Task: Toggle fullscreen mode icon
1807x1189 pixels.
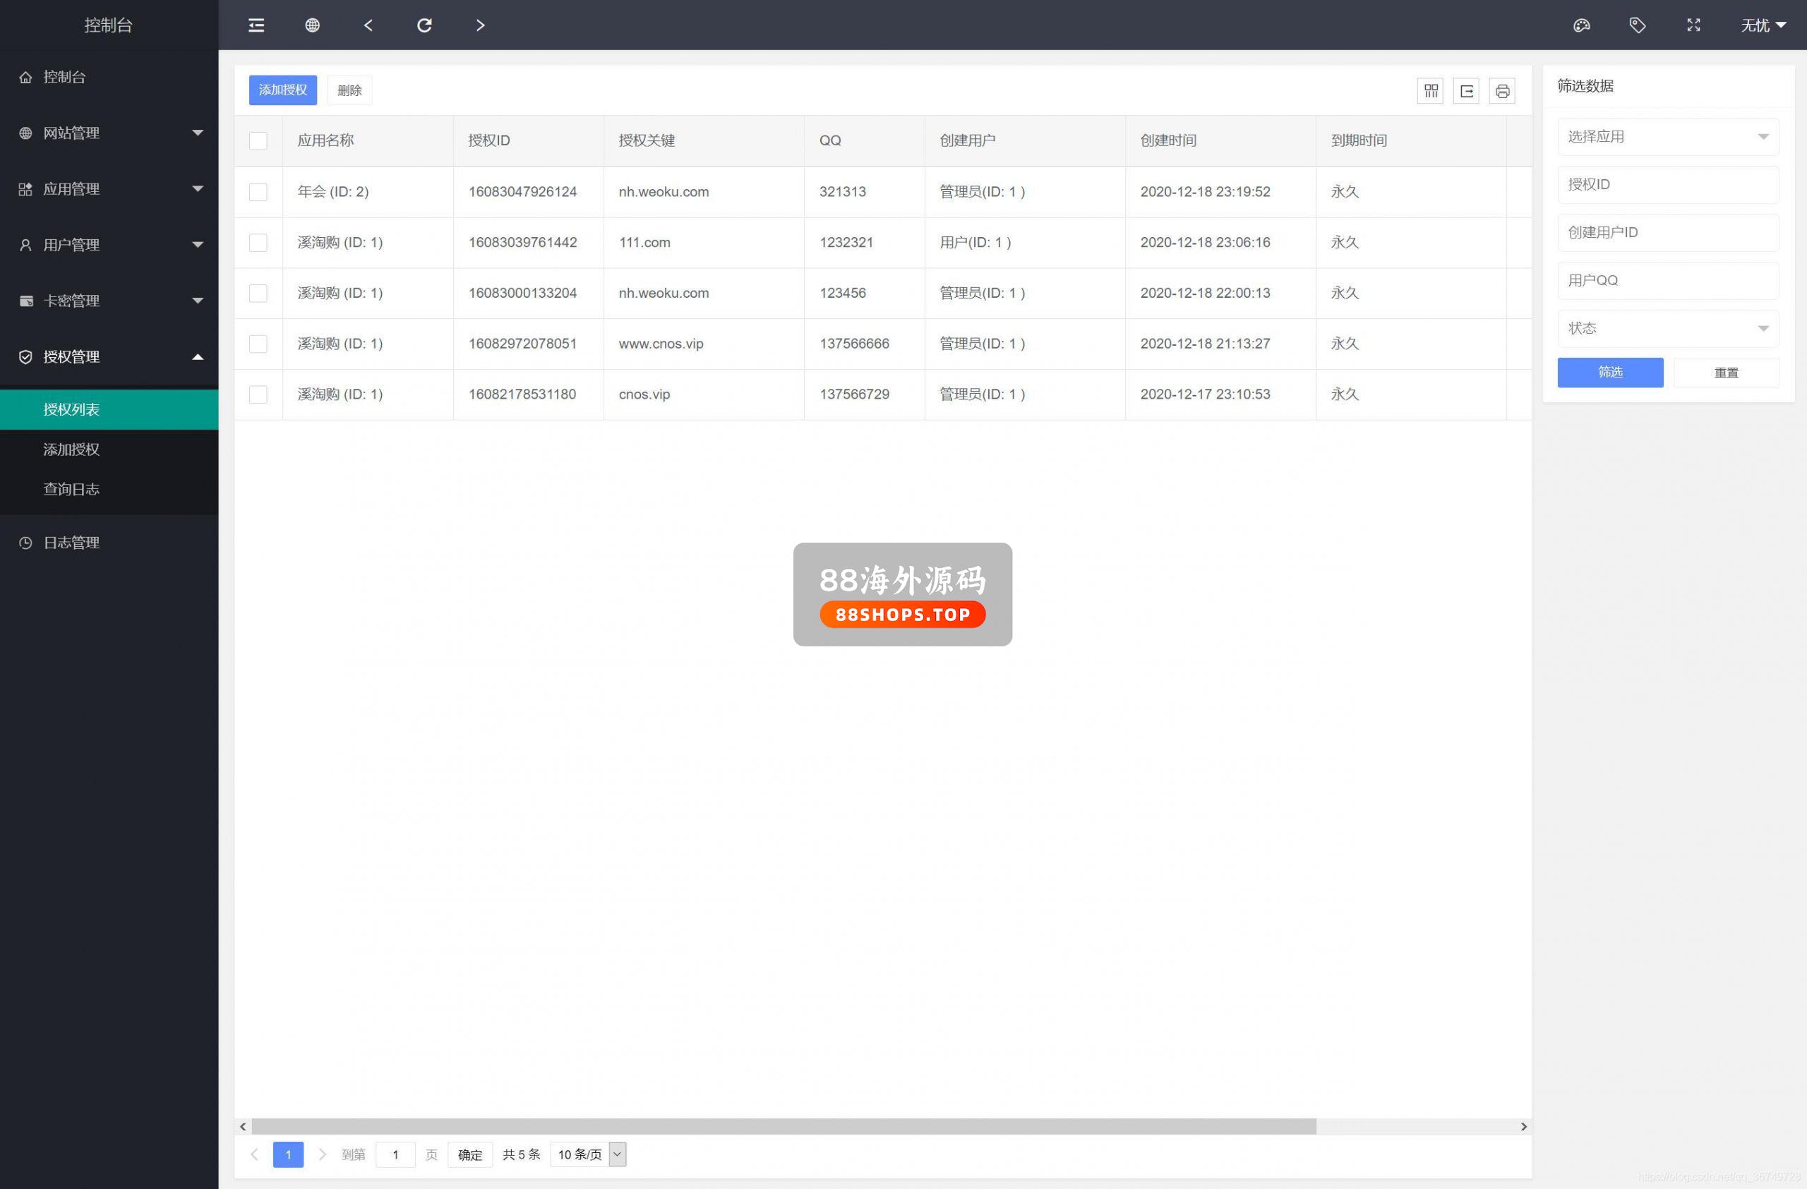Action: (1694, 25)
